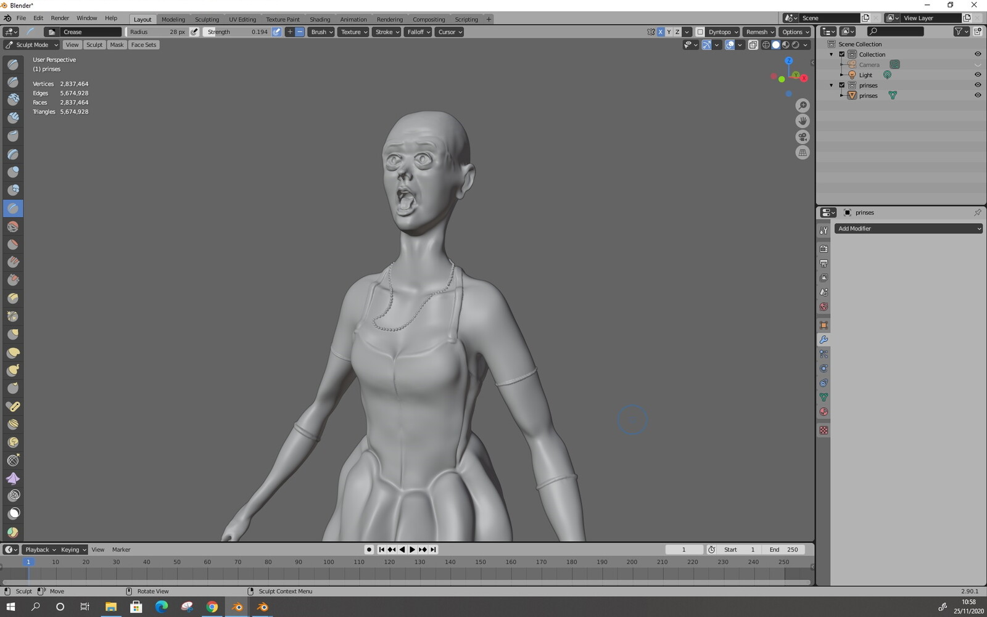Switch to the Sculpting workspace tab
Image resolution: width=987 pixels, height=617 pixels.
(x=207, y=19)
